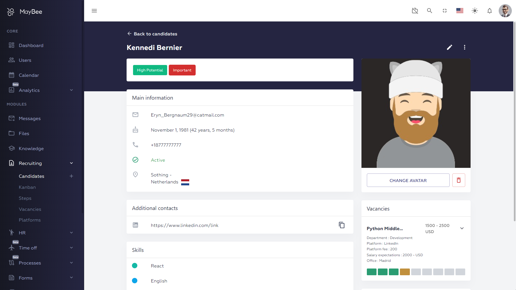Screen dimensions: 516x290
Task: Click the Python Middle vacancy title
Action: tap(385, 229)
